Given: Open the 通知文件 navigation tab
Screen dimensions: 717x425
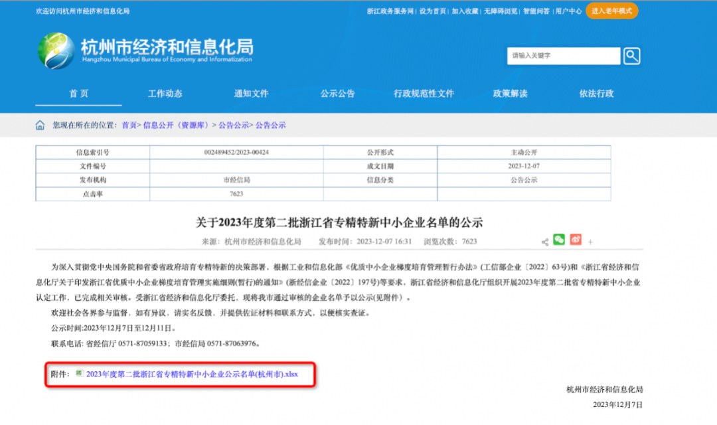Looking at the screenshot, I should click(251, 94).
